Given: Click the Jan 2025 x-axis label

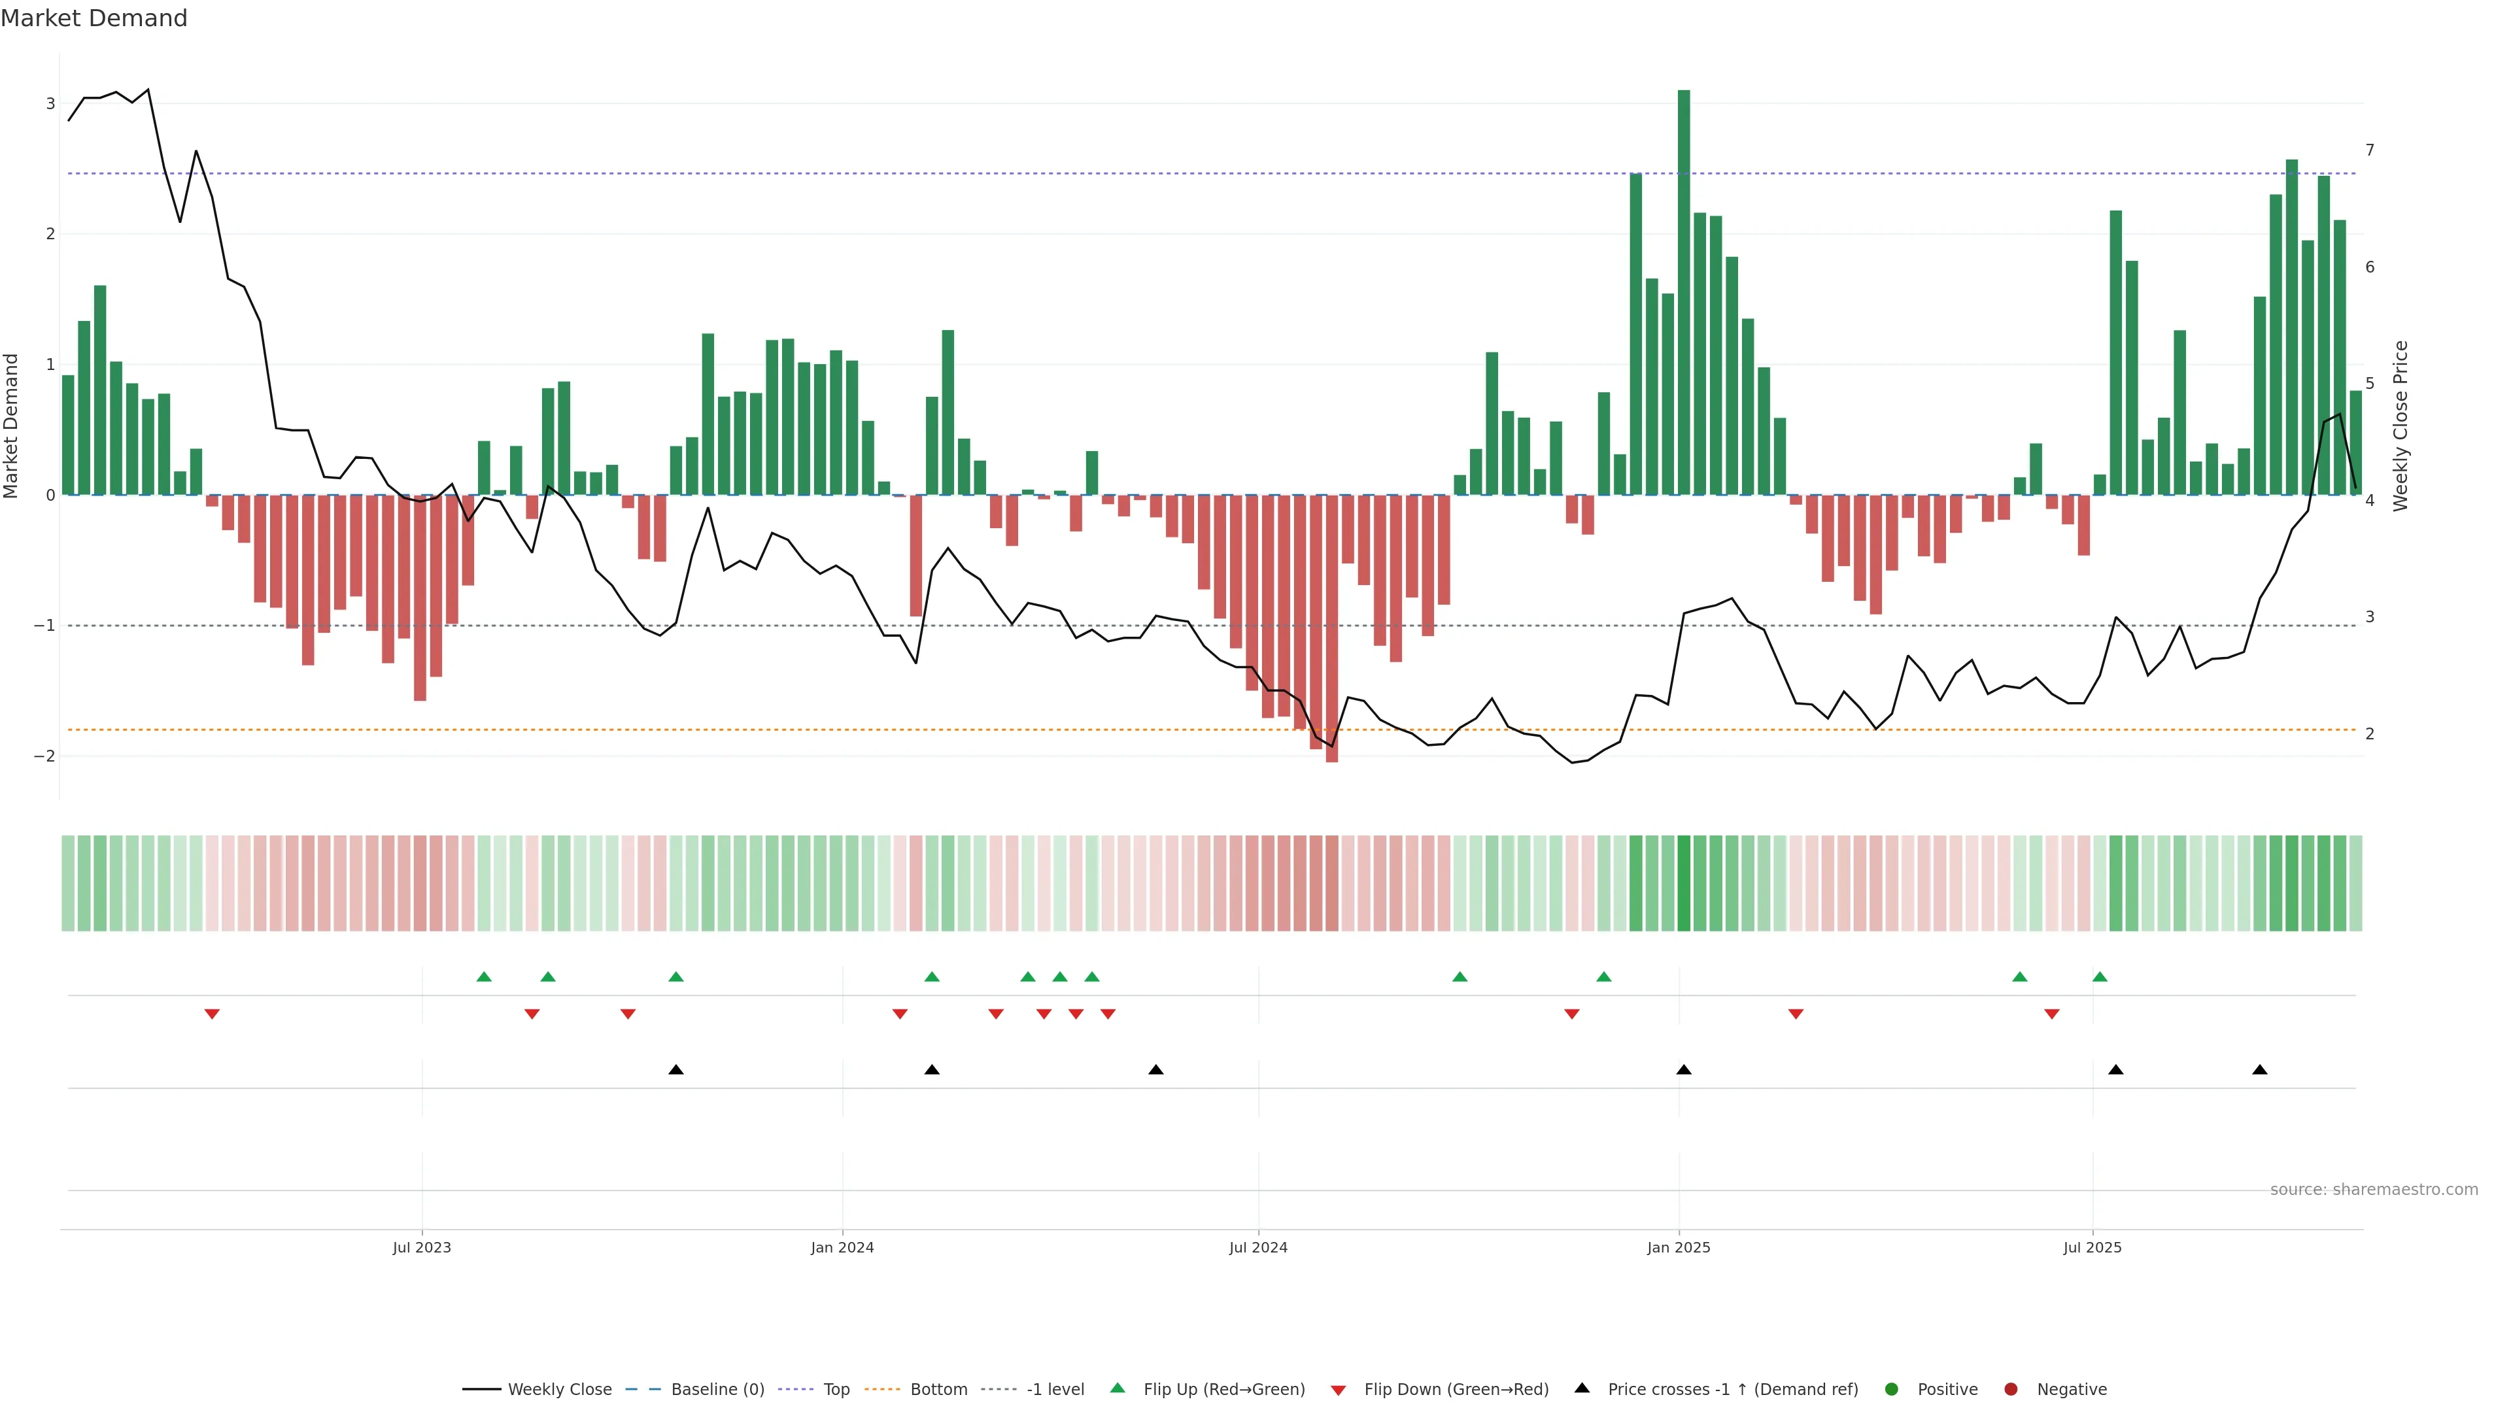Looking at the screenshot, I should click(x=1679, y=1247).
